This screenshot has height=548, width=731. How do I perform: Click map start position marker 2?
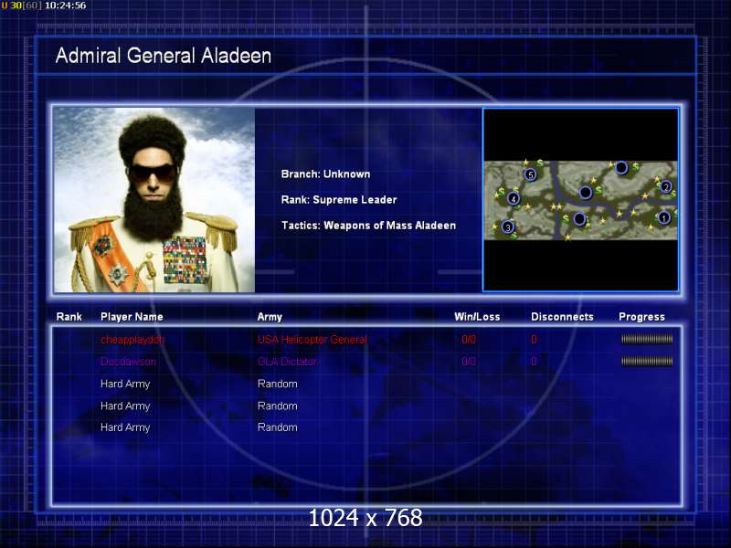pos(666,187)
